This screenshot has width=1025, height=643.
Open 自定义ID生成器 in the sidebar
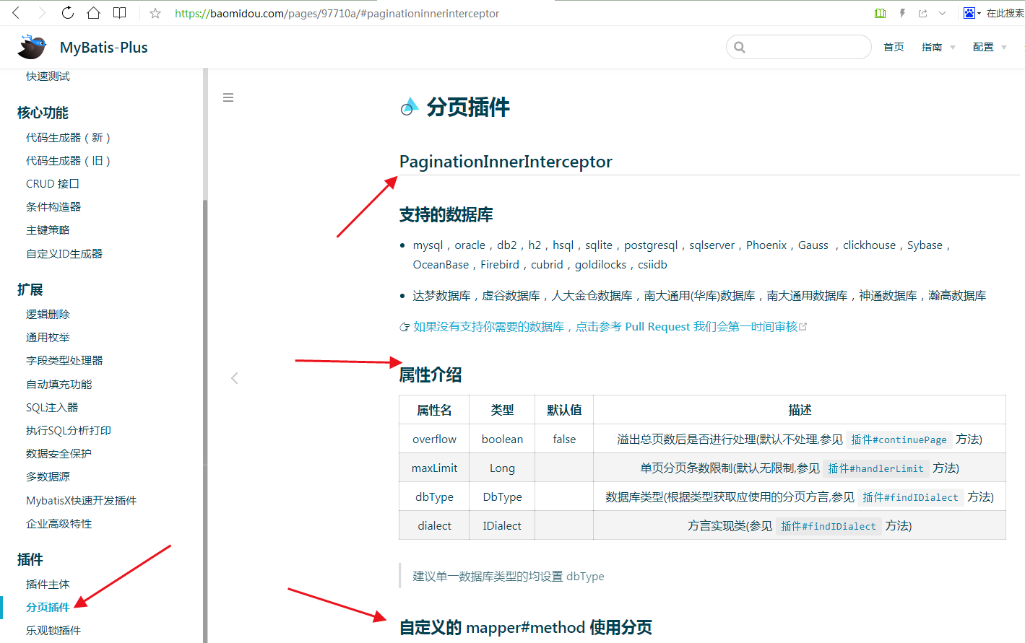[x=64, y=253]
